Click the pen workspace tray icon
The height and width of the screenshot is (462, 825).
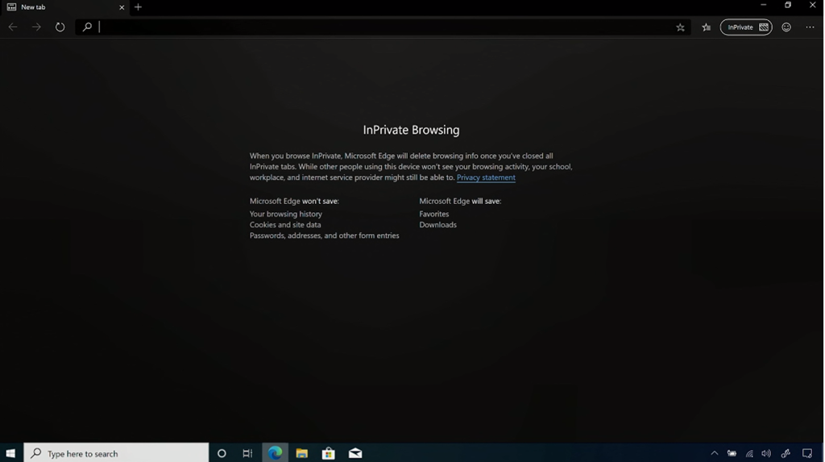click(x=786, y=453)
